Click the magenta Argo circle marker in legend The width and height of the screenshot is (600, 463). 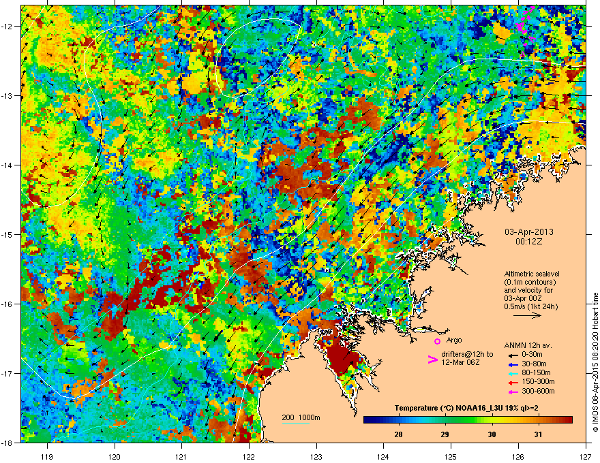coord(437,341)
